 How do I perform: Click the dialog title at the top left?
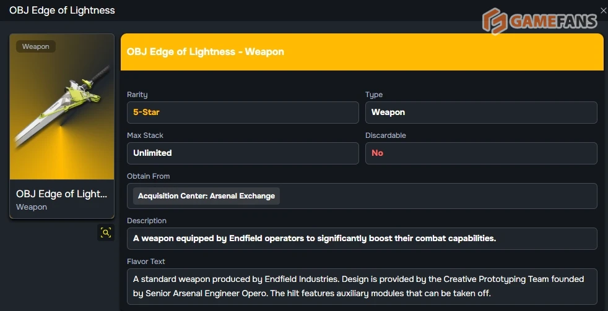click(62, 11)
